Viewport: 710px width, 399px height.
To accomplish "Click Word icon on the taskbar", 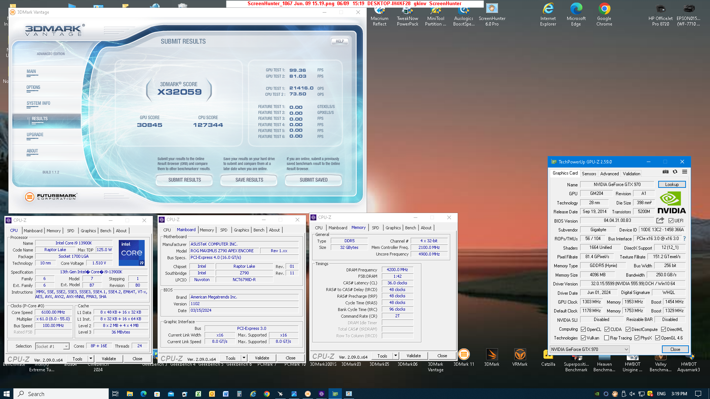I will click(226, 394).
